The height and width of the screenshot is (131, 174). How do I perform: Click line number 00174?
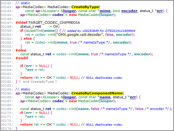click(7, 129)
